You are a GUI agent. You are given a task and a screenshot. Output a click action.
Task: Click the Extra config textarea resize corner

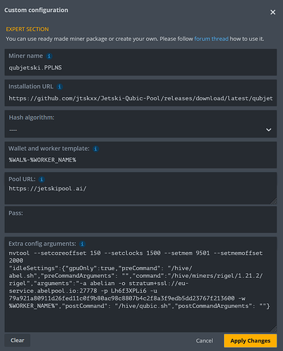274,329
